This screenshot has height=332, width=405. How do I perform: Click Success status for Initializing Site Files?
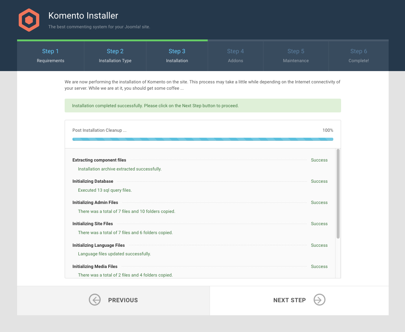coord(319,224)
